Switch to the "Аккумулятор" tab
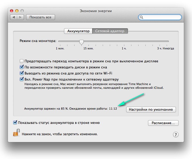 coord(78,31)
